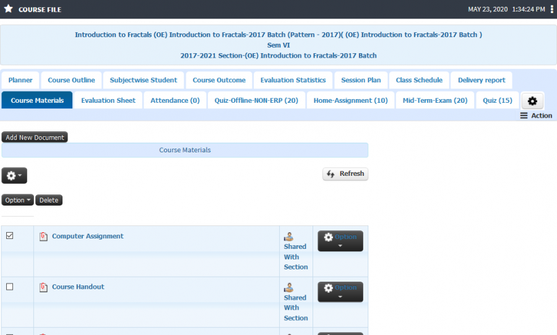
Task: Open the vertical dots menu in header
Action: [551, 9]
